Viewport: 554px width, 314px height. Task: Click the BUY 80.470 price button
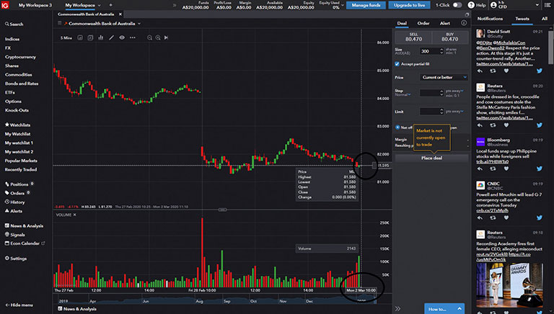click(450, 37)
